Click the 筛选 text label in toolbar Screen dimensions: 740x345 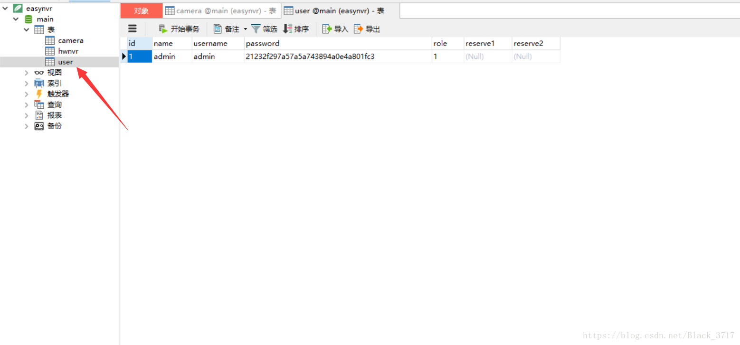[x=270, y=29]
